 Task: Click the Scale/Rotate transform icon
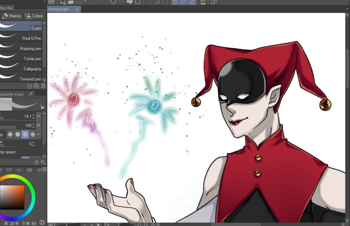pos(138,2)
